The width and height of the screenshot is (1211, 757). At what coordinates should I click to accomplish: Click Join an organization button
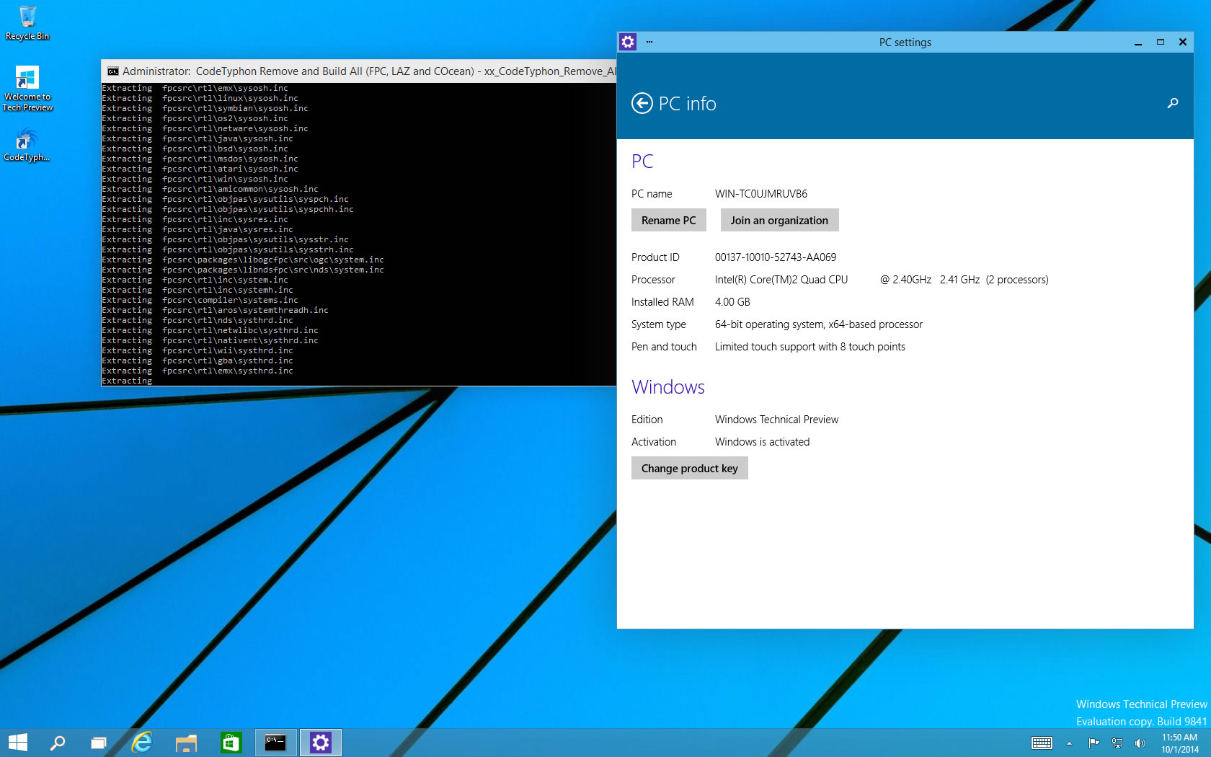click(x=779, y=220)
